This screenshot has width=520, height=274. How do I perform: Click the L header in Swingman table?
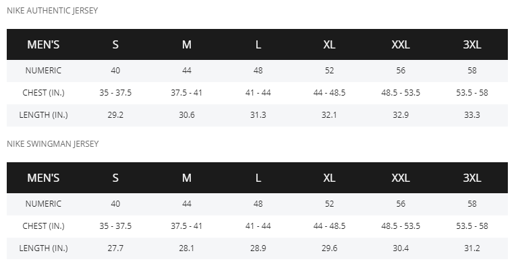258,178
